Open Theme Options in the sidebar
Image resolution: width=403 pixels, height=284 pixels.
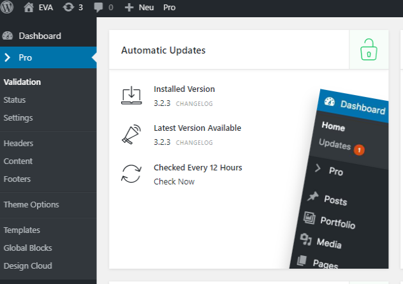[x=31, y=204]
